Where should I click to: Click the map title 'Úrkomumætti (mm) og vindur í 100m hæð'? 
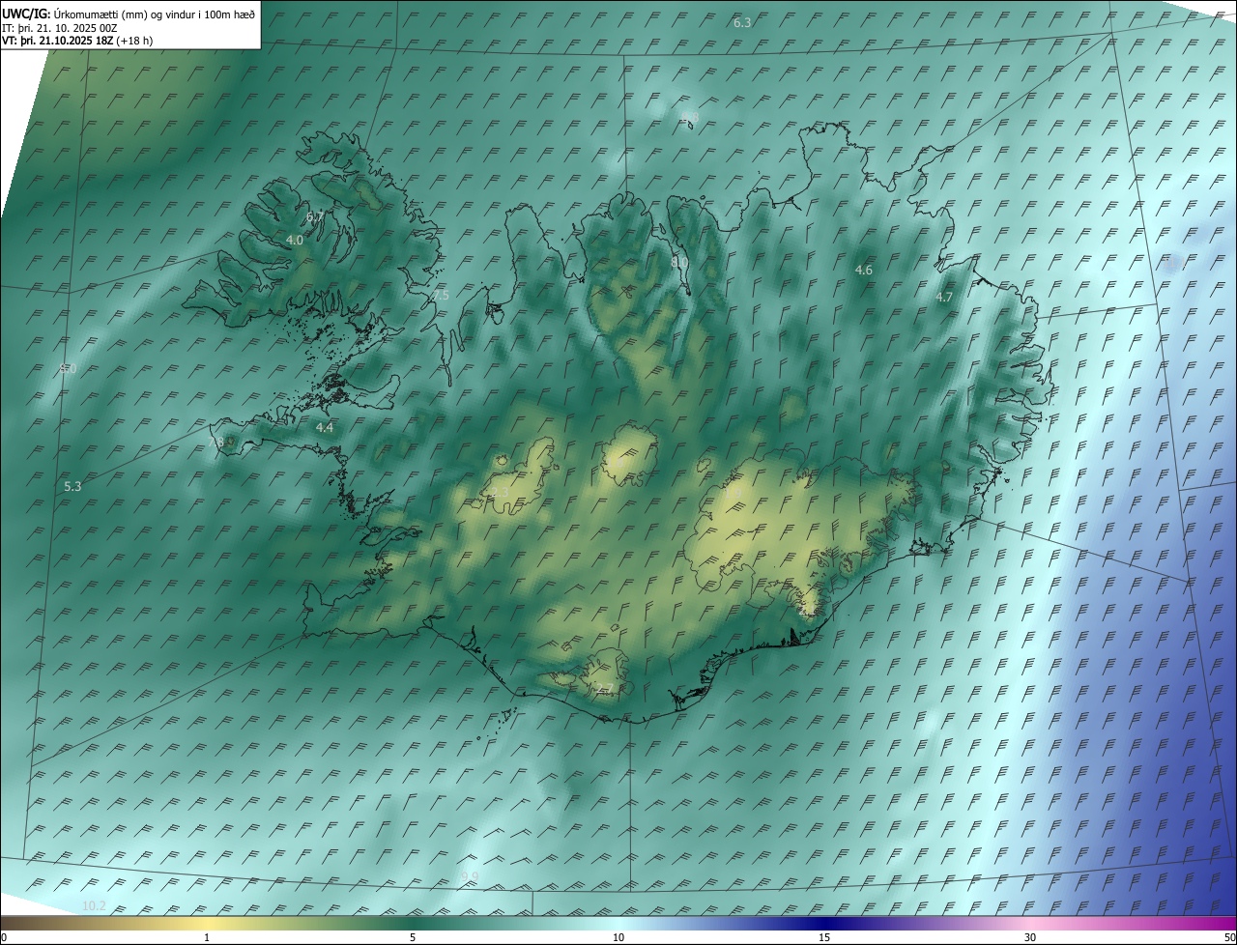click(x=155, y=14)
